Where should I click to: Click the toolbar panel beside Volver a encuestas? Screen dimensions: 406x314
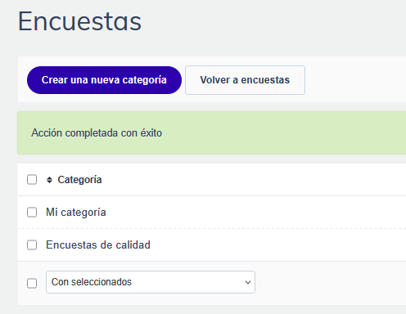pyautogui.click(x=354, y=79)
